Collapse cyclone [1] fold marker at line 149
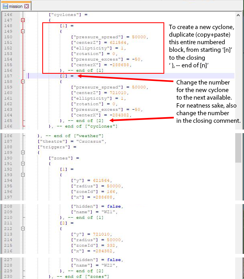 23,31
